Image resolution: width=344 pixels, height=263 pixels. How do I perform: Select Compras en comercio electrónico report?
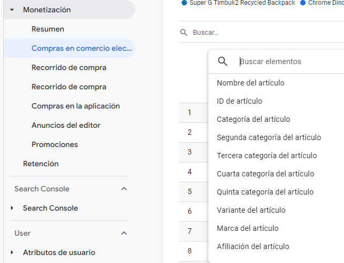[x=81, y=48]
